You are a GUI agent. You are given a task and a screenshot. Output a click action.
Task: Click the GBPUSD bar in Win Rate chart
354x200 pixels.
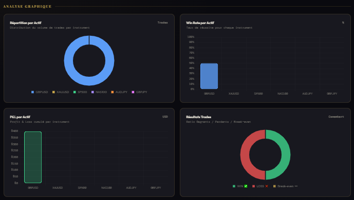(x=209, y=76)
